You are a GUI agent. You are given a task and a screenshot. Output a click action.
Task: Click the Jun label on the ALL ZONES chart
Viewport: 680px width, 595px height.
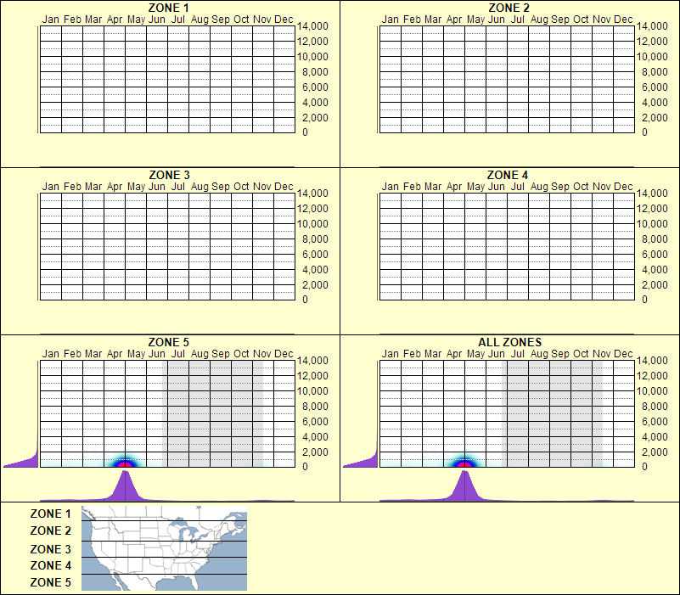[496, 351]
